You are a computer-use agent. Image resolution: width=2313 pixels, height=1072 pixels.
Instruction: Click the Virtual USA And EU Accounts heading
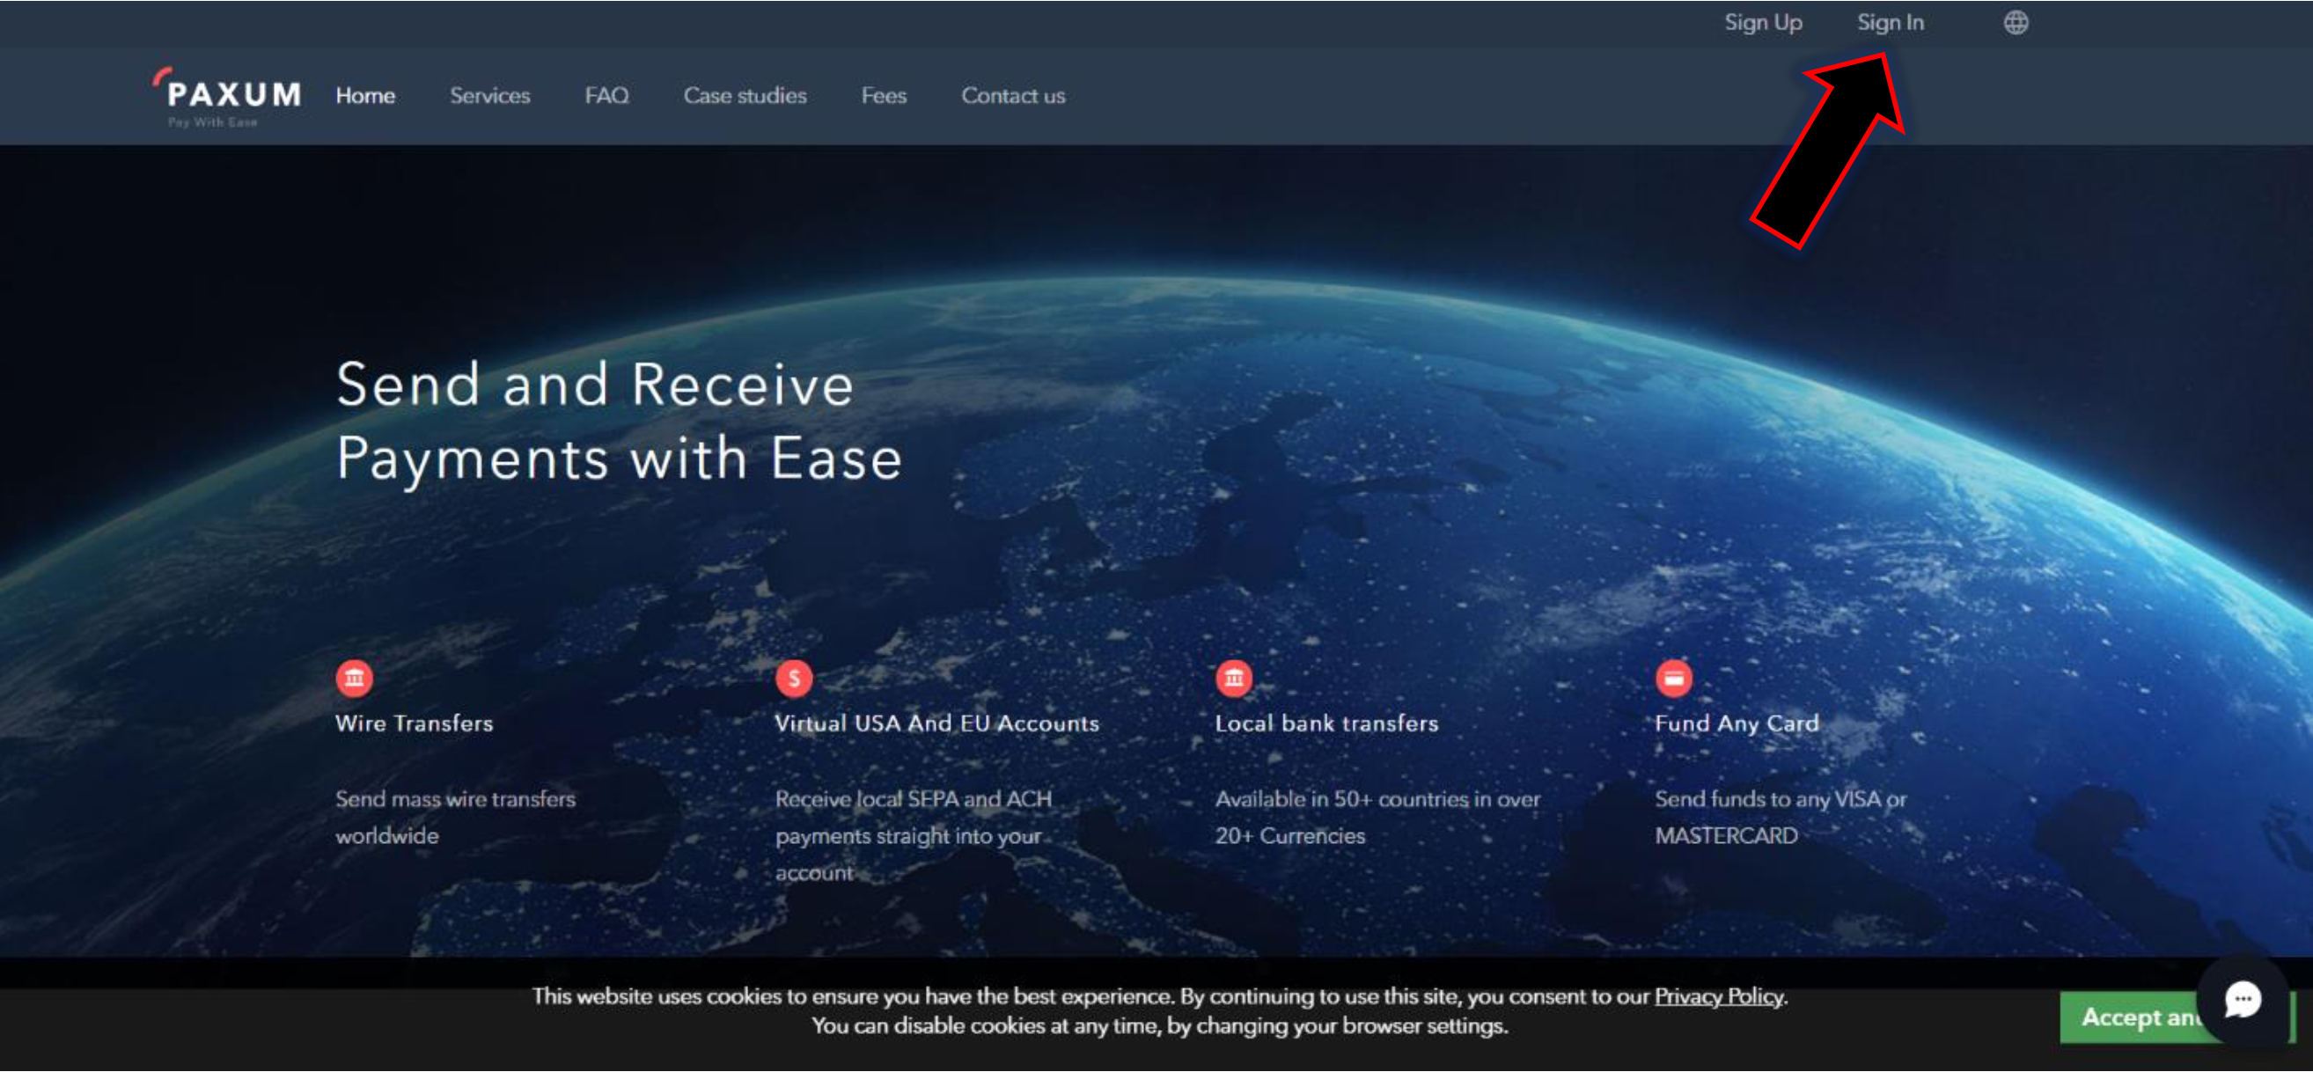[x=936, y=723]
